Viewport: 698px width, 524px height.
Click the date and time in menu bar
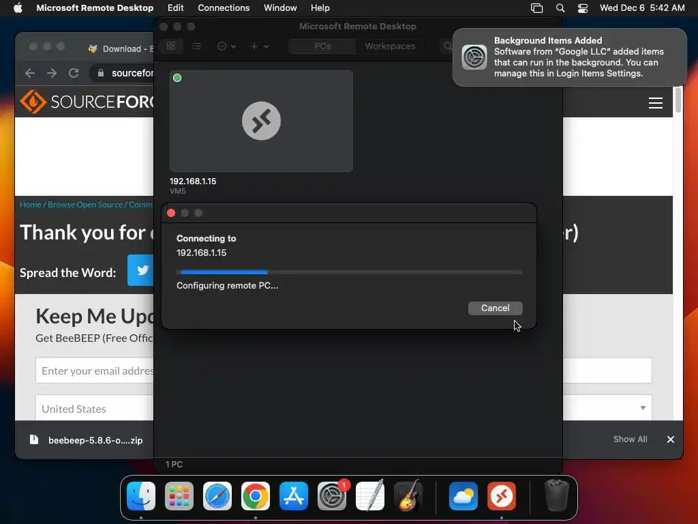click(x=642, y=8)
